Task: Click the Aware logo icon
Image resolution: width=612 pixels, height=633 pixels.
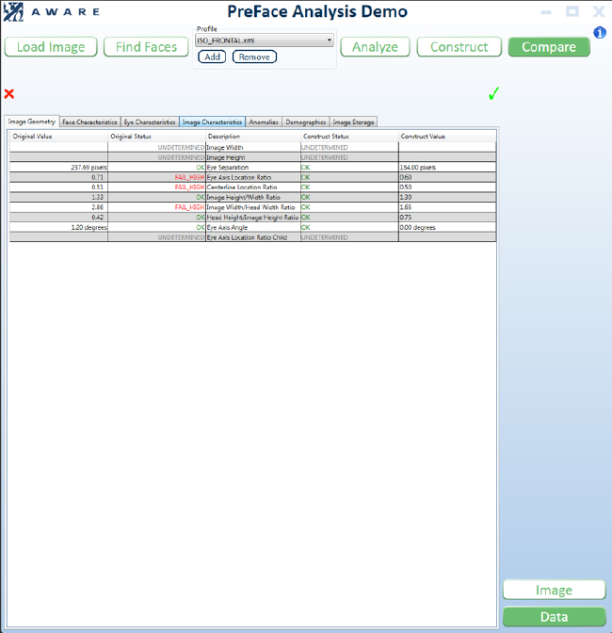Action: pos(13,11)
